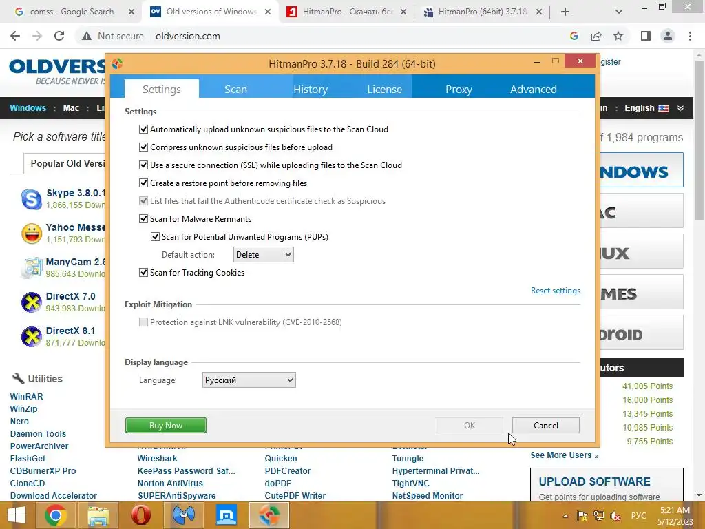Image resolution: width=705 pixels, height=529 pixels.
Task: Click Buy Now button
Action: [166, 425]
